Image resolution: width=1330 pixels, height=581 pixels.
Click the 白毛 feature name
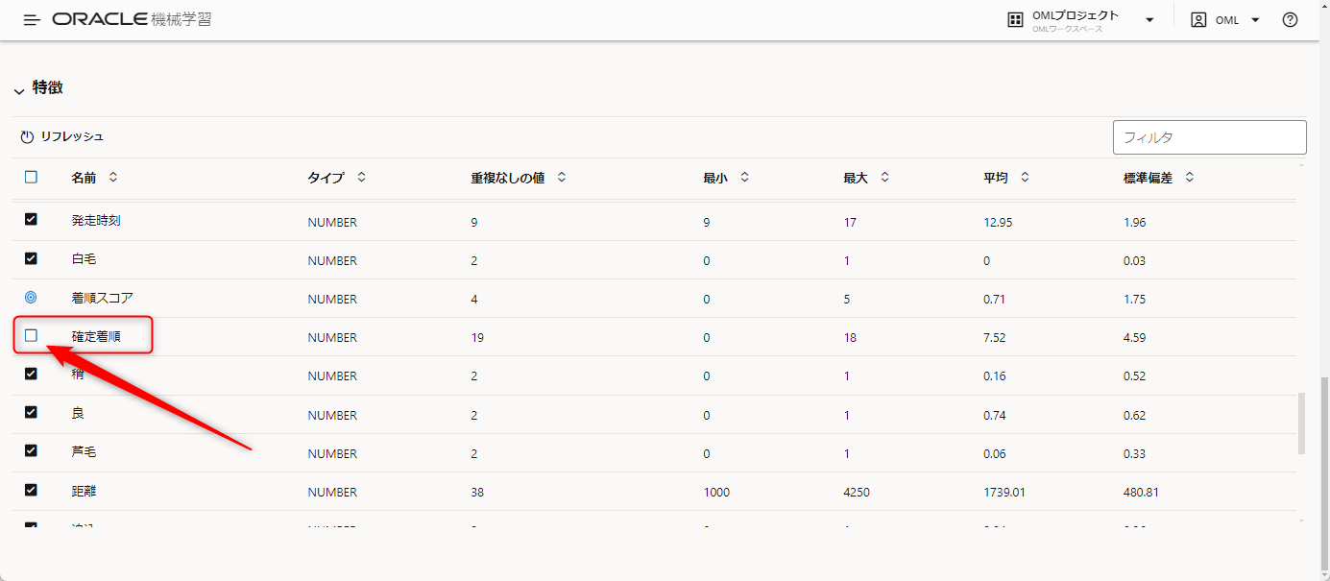click(84, 260)
